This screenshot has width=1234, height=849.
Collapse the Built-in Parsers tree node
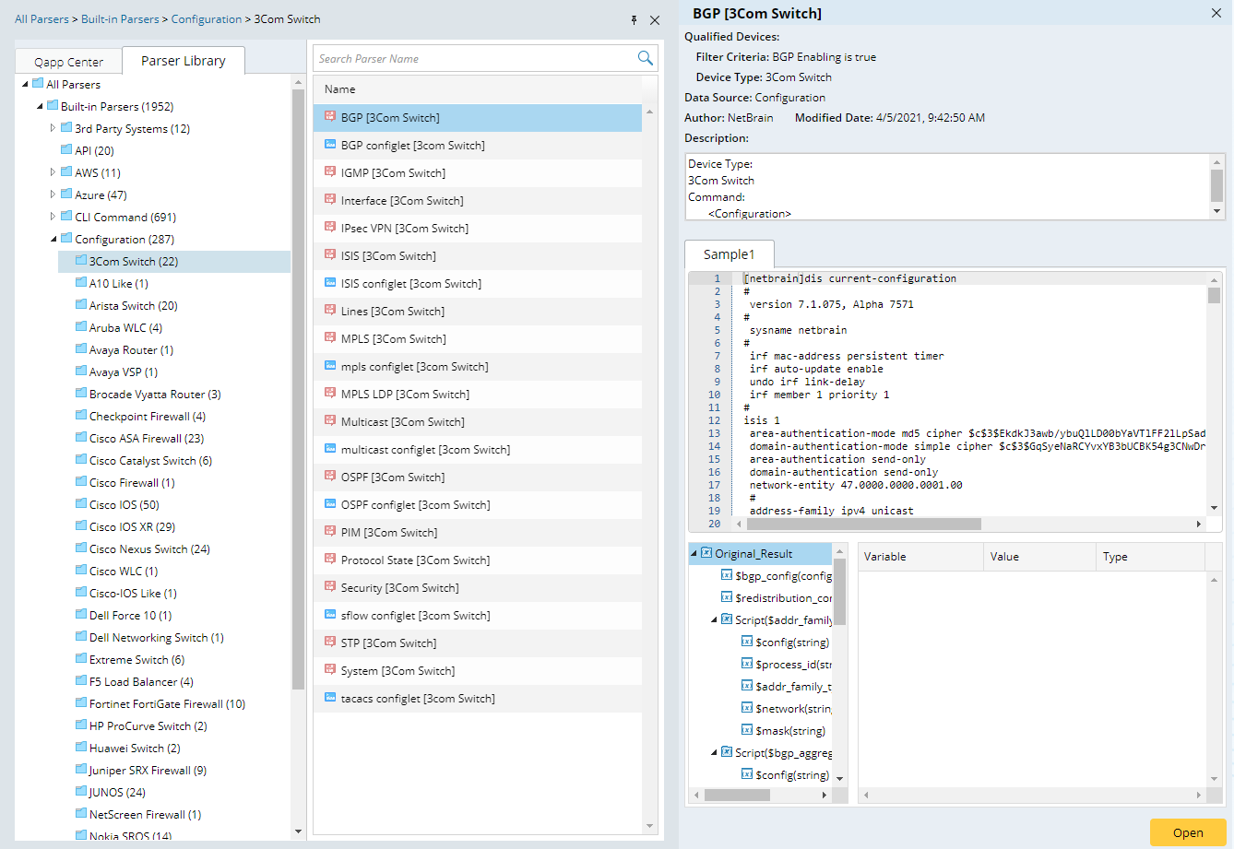(x=38, y=105)
